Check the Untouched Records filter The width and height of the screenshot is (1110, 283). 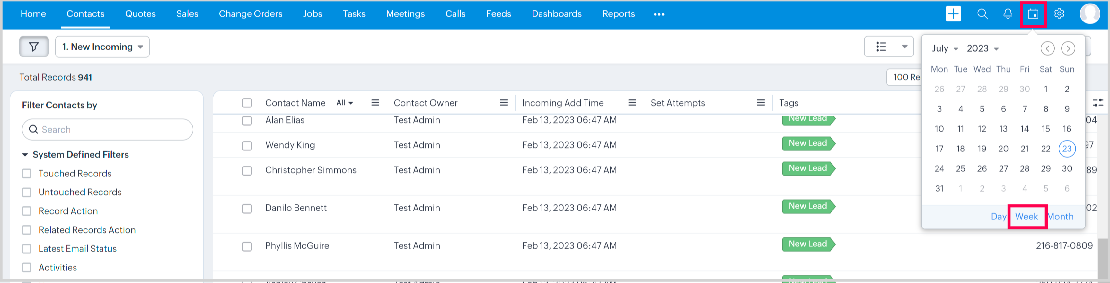[x=27, y=192]
